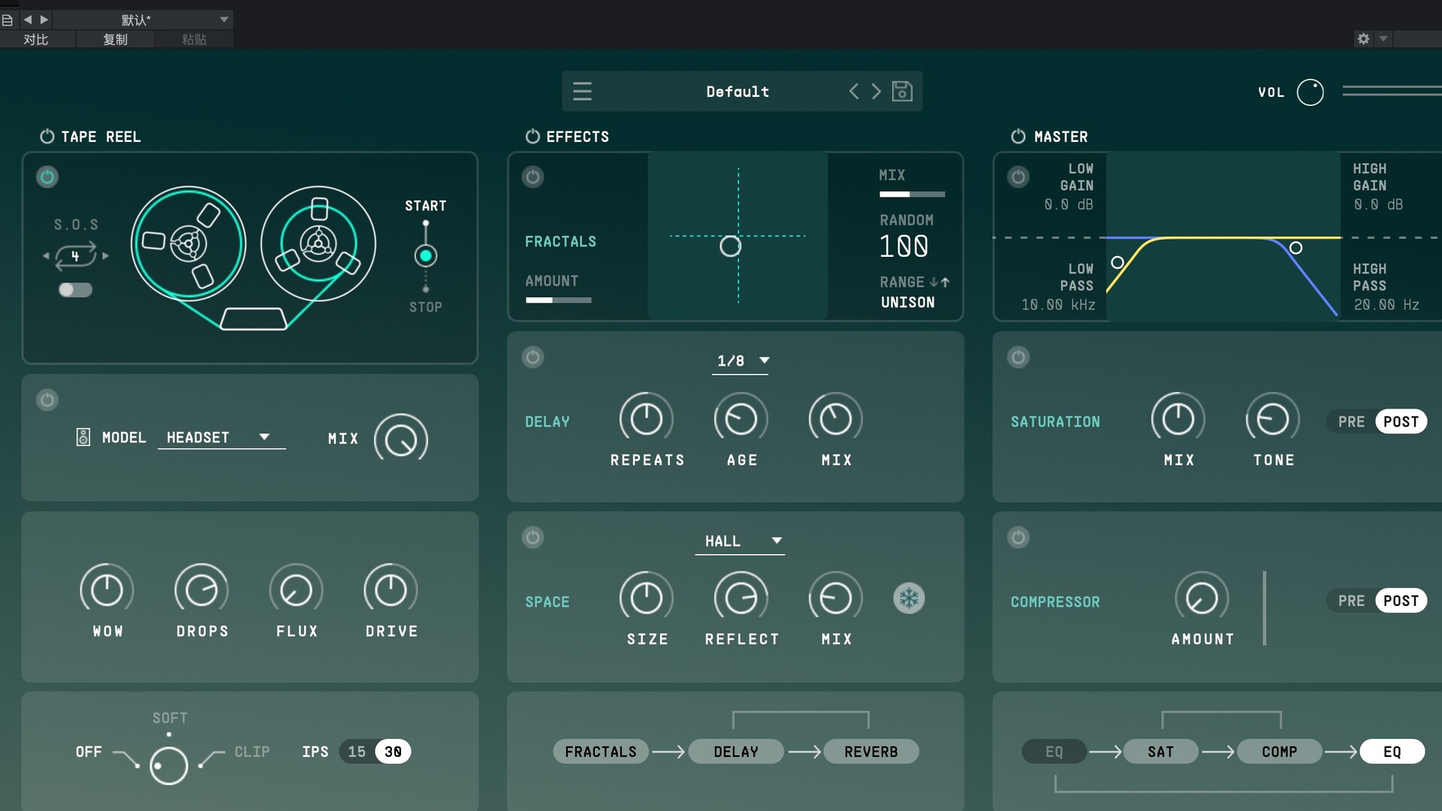Toggle the TAPE REEL section power
1442x811 pixels.
point(47,137)
